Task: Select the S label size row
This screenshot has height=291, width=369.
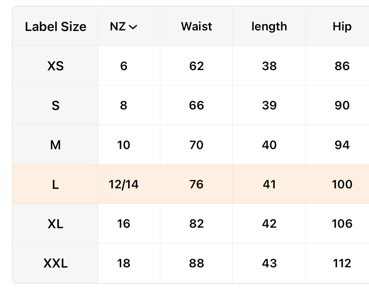Action: click(x=55, y=105)
